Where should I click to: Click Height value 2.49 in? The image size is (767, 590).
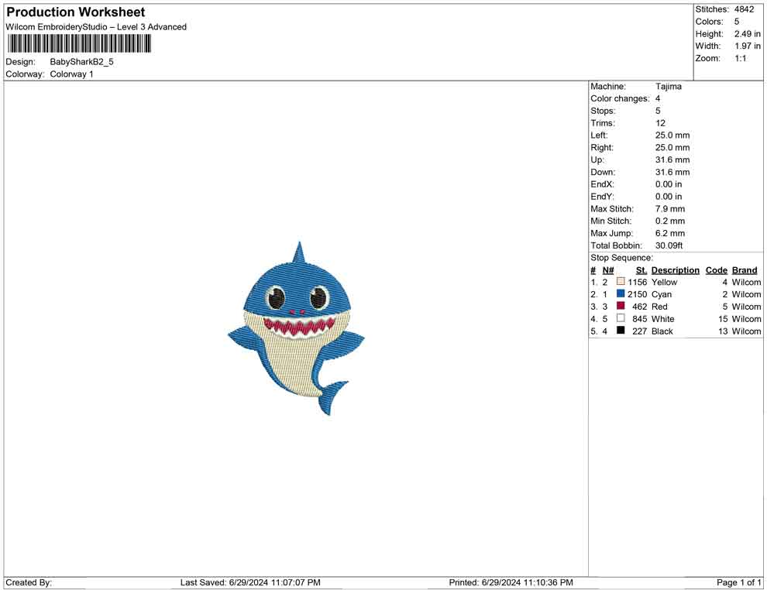click(x=747, y=34)
